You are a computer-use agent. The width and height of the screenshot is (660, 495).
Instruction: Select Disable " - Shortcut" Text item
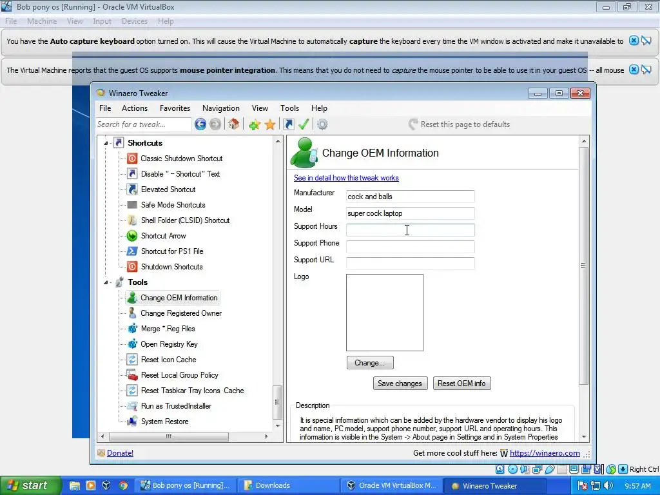tap(180, 174)
